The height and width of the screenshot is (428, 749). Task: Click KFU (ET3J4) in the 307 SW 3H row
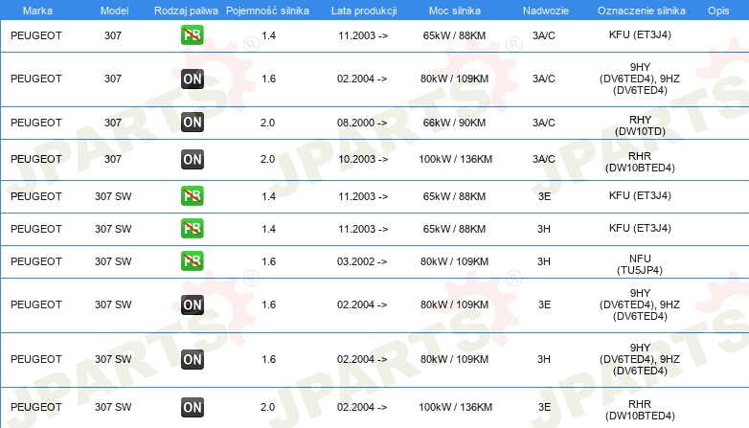pyautogui.click(x=640, y=228)
